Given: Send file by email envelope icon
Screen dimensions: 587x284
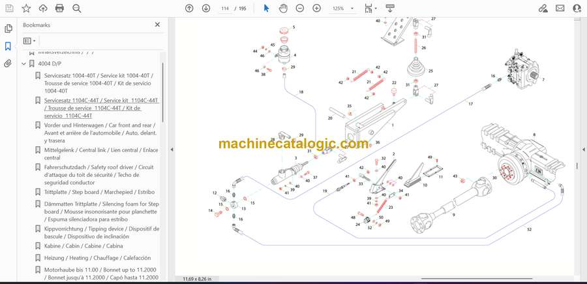Looking at the screenshot, I should pos(560,8).
